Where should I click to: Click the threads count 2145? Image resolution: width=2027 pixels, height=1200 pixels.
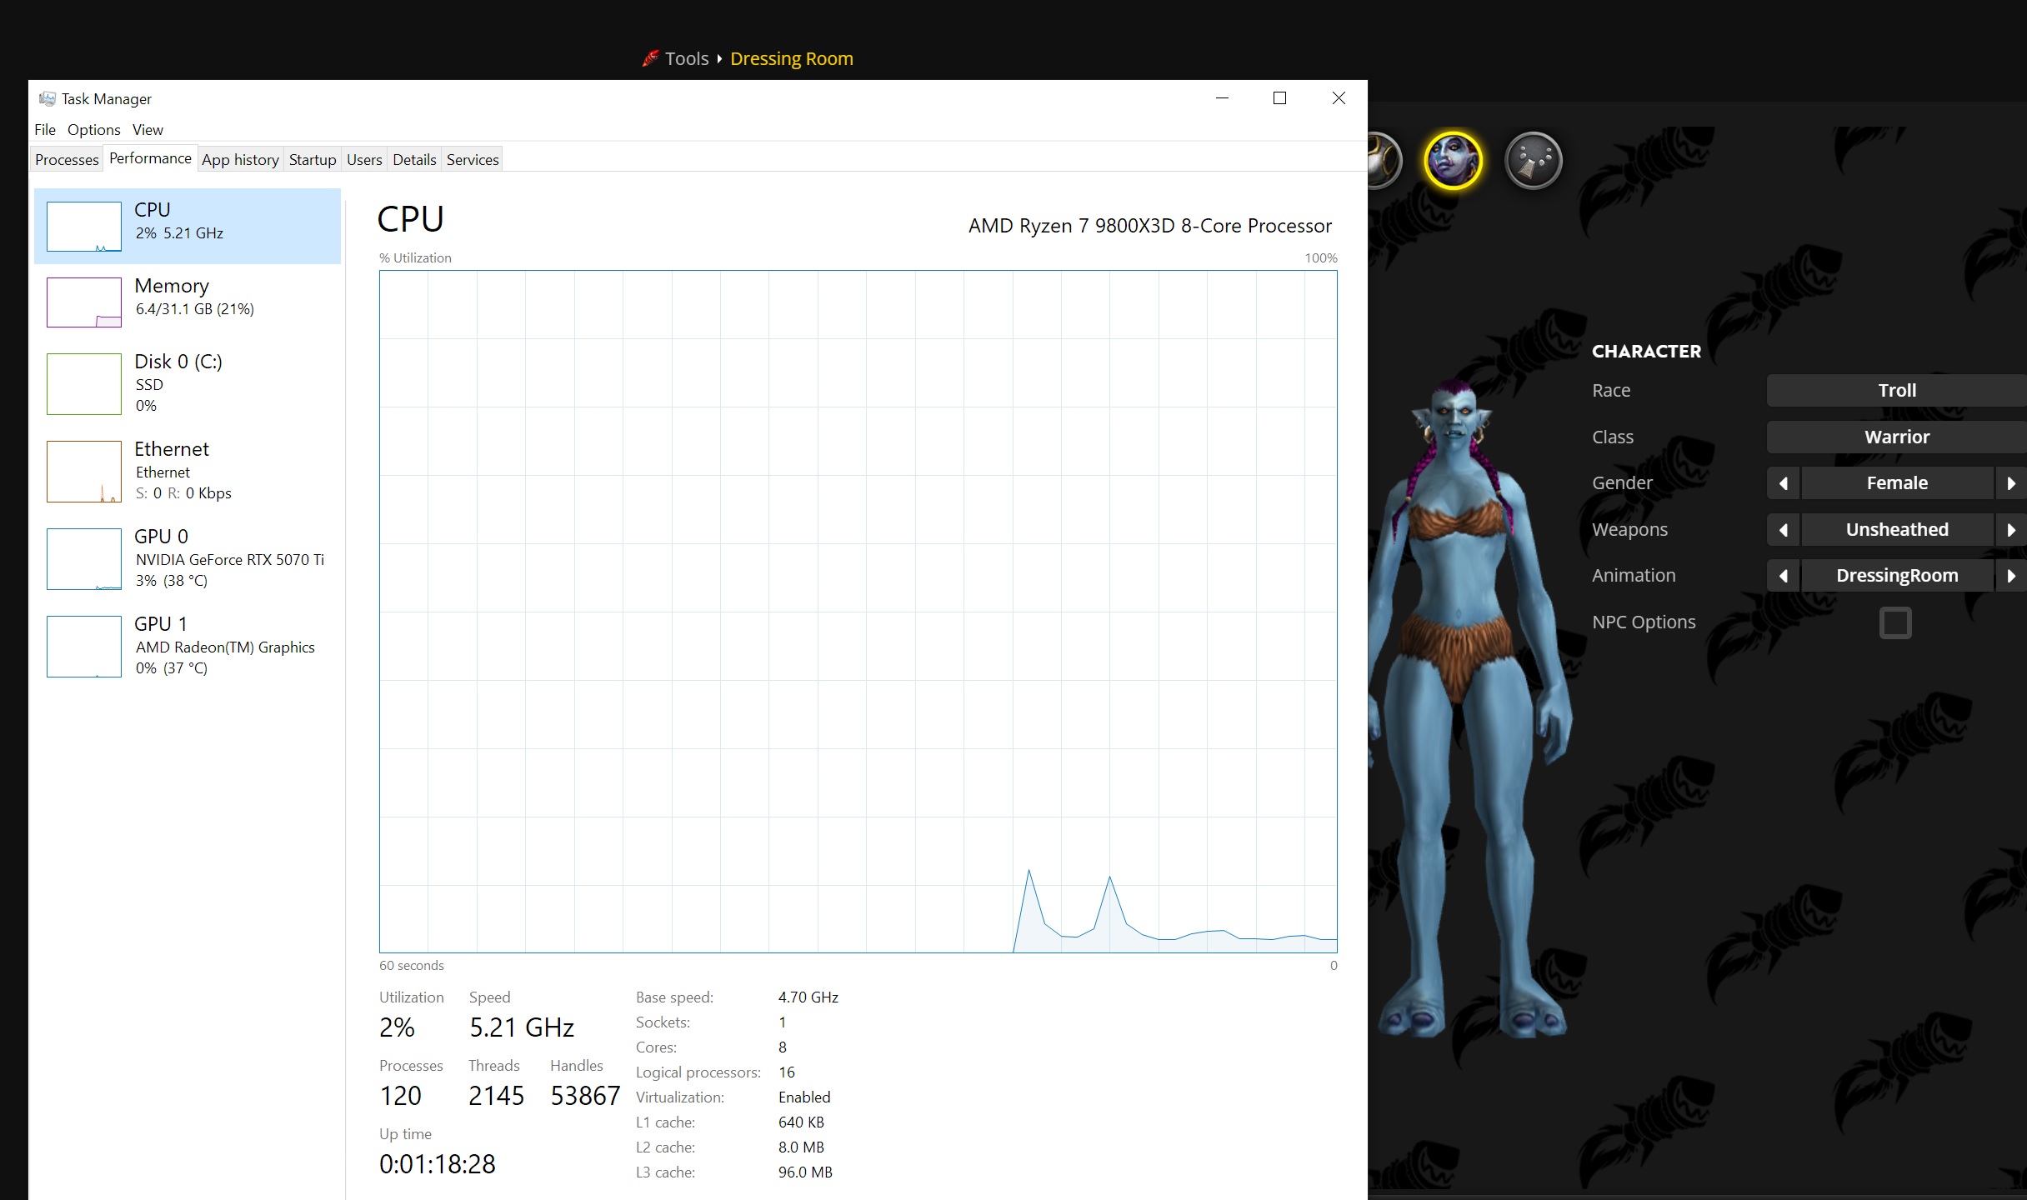[496, 1096]
